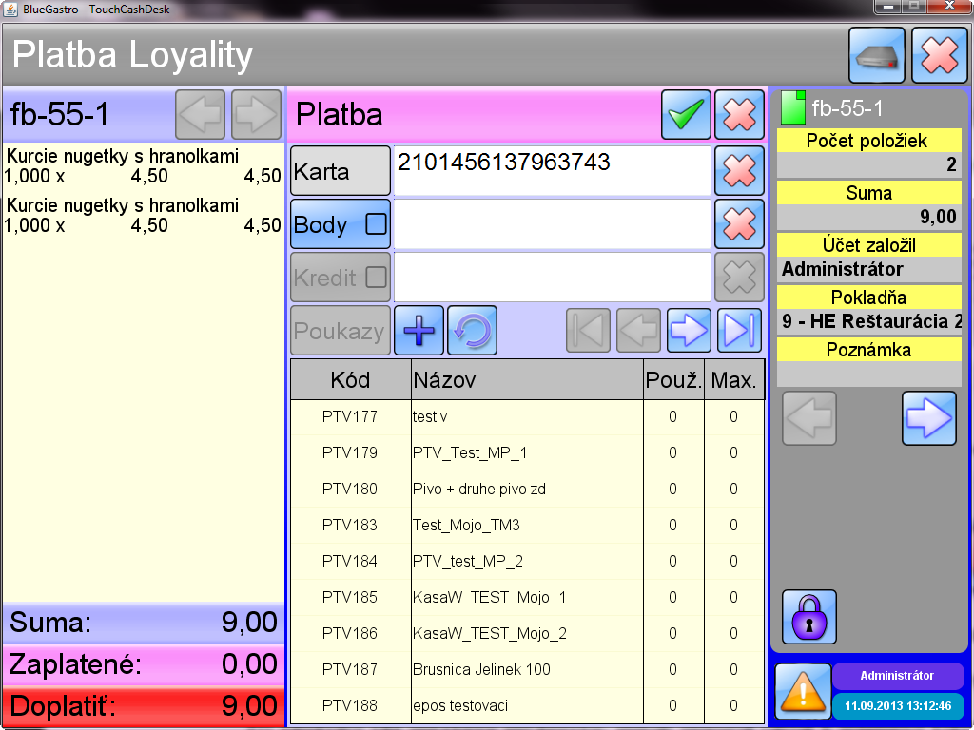Select first Kurcie nugetky s hranolkami item
The width and height of the screenshot is (974, 730).
coord(143,165)
